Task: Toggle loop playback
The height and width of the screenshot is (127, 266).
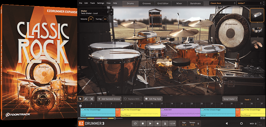Action: [x=135, y=124]
